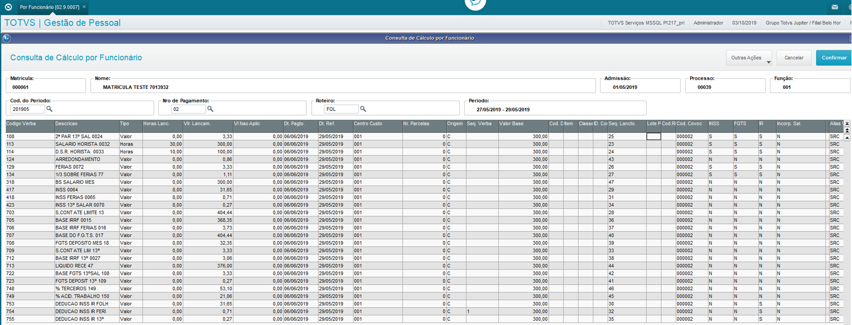Select row % TERCEIROS 149
Screen dimensions: 852x325
424,289
